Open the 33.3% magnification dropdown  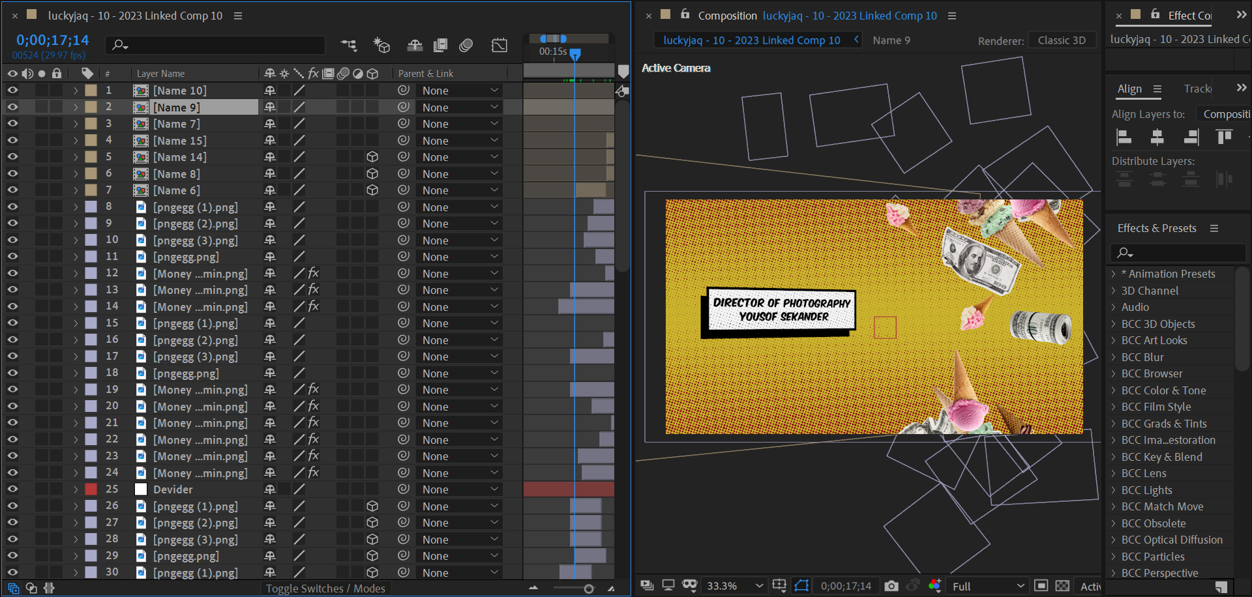tap(734, 586)
